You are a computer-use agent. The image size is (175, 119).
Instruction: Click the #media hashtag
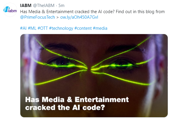[x=100, y=28]
